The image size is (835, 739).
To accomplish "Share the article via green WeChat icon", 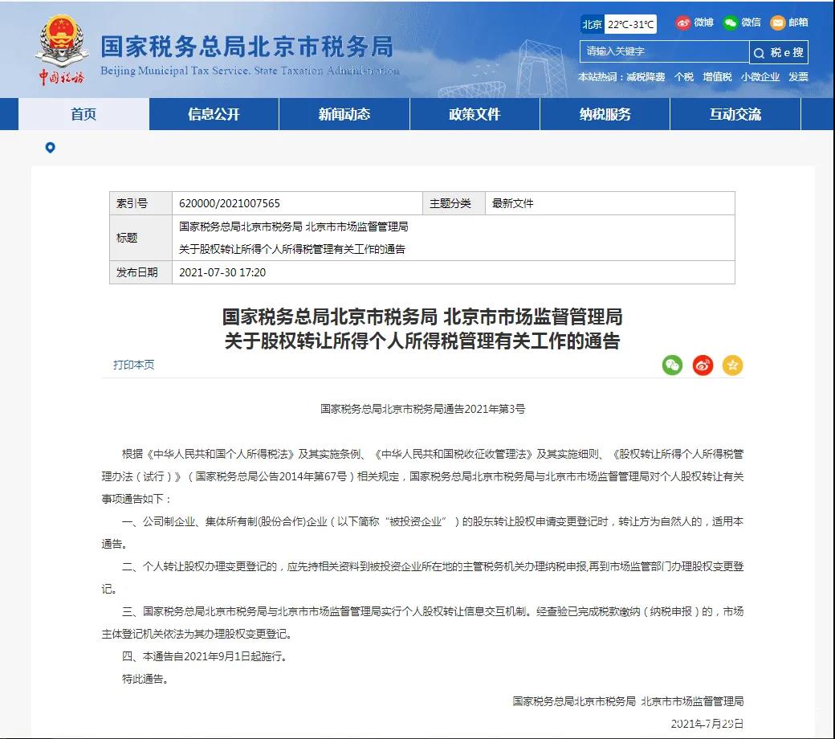I will (x=672, y=365).
